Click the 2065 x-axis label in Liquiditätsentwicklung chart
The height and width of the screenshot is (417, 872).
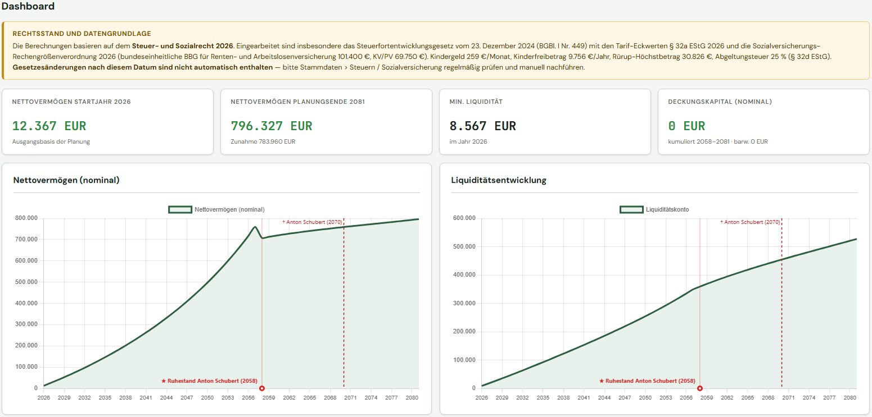748,397
